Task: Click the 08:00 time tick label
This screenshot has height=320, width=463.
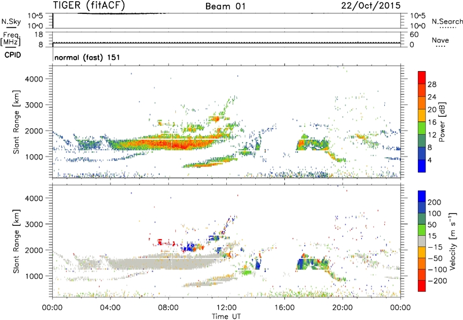Action: pyautogui.click(x=168, y=308)
